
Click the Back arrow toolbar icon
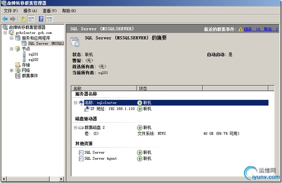[x=5, y=19]
